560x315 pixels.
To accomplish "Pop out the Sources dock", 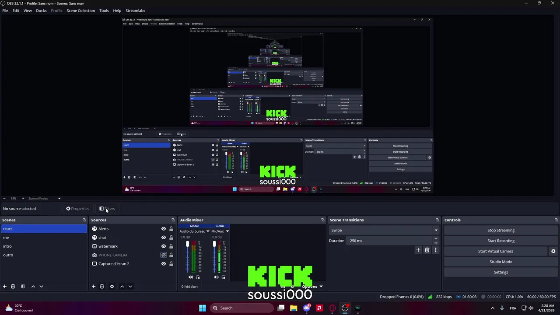I will click(x=173, y=220).
